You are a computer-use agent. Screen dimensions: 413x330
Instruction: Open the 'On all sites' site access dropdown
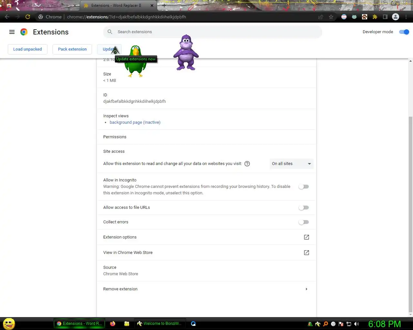(291, 164)
